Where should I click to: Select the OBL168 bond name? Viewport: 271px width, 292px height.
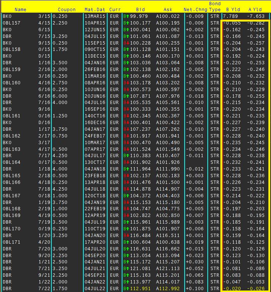(12, 209)
